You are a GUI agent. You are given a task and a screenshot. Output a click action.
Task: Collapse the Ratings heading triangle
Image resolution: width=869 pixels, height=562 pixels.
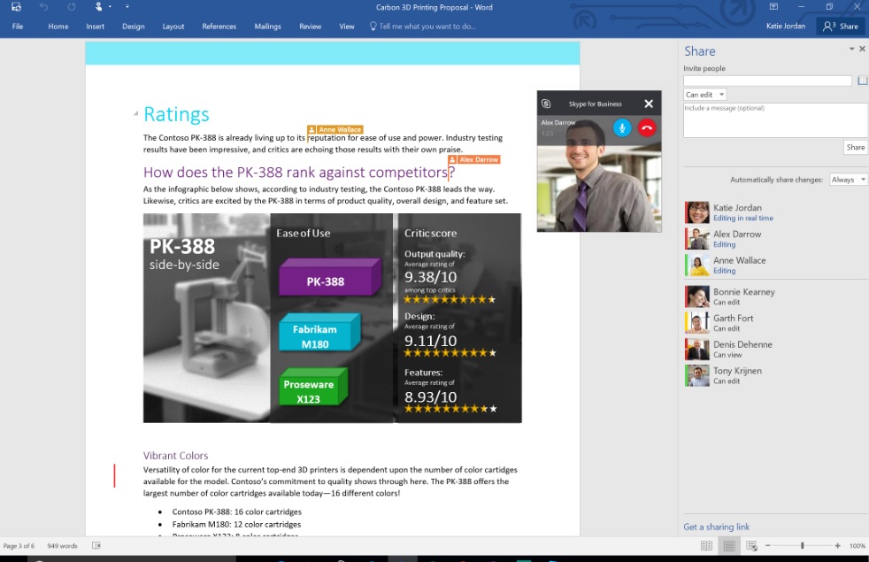coord(135,113)
